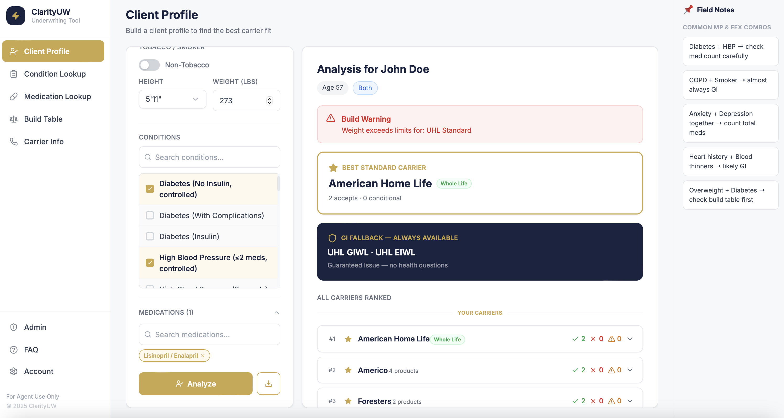This screenshot has height=418, width=784.
Task: Click the Whole Life tag in ranked row #1
Action: pyautogui.click(x=447, y=339)
